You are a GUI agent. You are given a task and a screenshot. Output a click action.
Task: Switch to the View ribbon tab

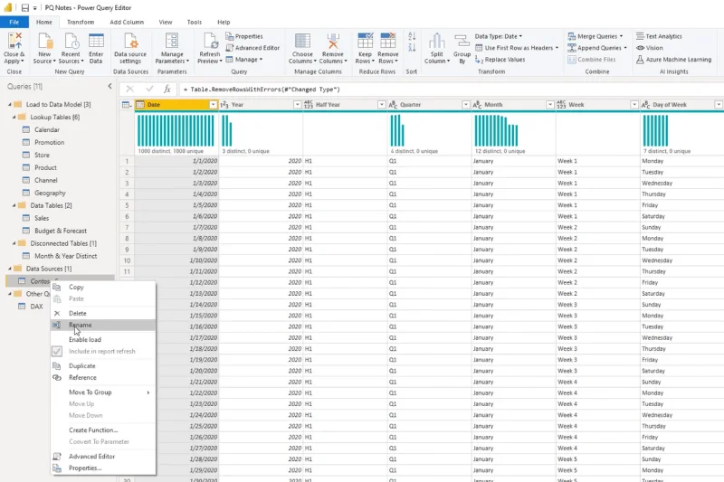pos(166,22)
